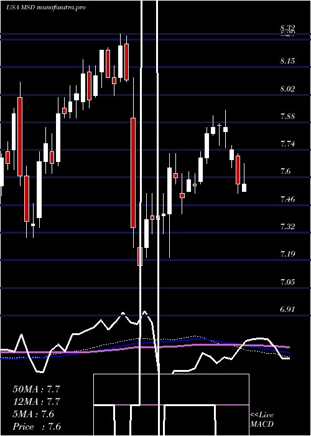311x436 pixels.
Task: Click the 7.46 price axis label
Action: (x=287, y=199)
